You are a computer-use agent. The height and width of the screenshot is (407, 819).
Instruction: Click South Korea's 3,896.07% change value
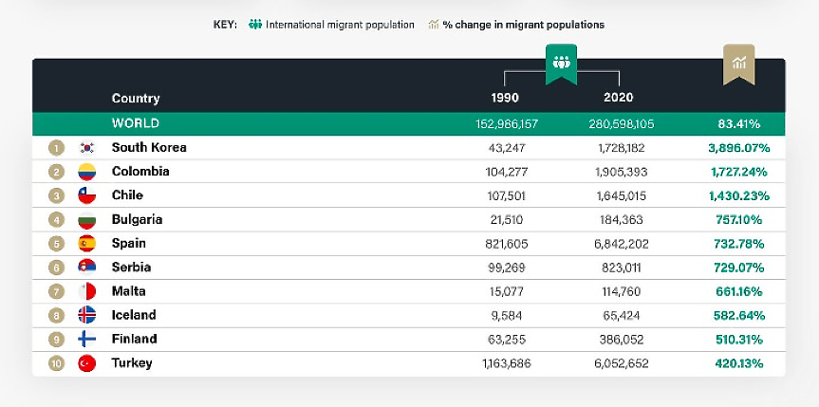(738, 148)
